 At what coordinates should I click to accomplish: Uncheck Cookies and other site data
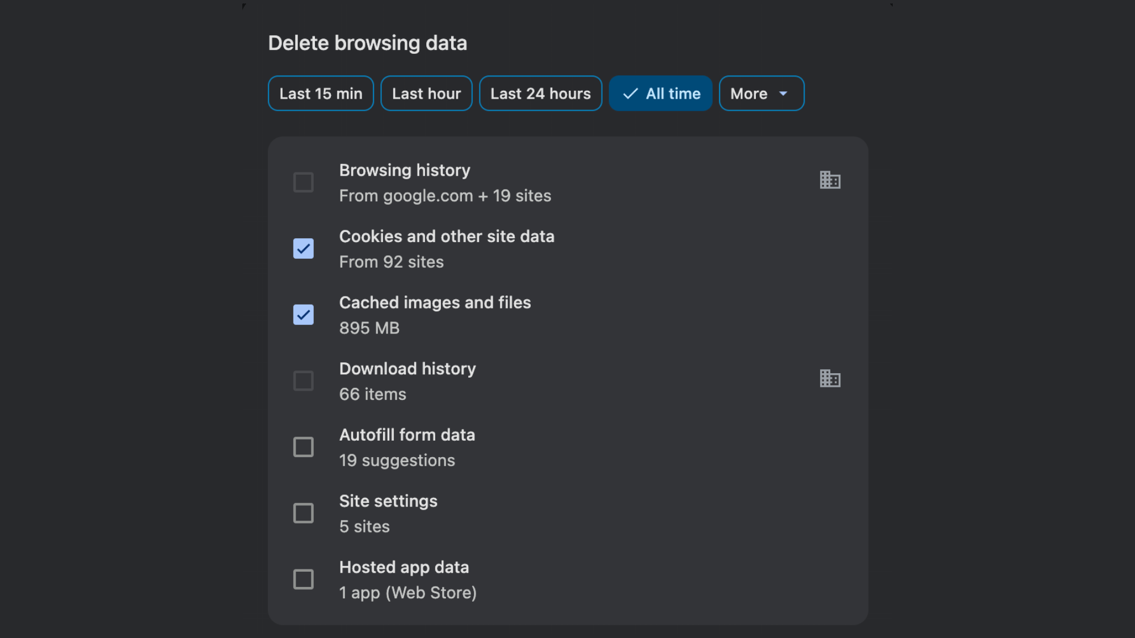pos(304,248)
